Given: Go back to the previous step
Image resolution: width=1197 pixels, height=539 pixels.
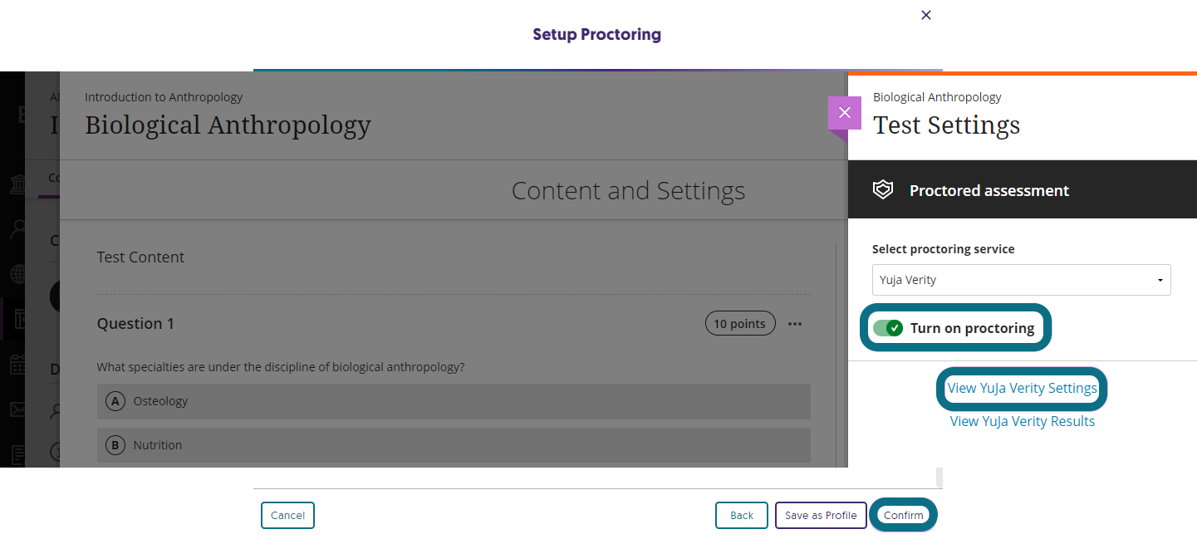Looking at the screenshot, I should 742,515.
